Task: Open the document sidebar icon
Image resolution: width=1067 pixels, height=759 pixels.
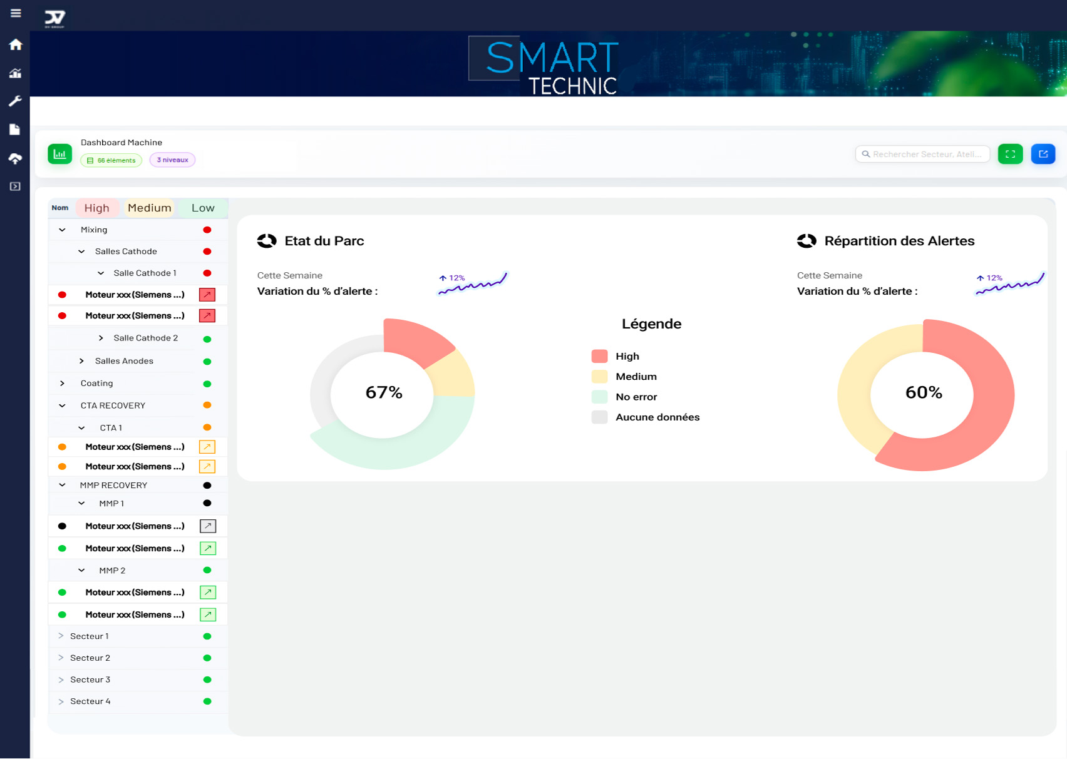Action: click(x=15, y=130)
